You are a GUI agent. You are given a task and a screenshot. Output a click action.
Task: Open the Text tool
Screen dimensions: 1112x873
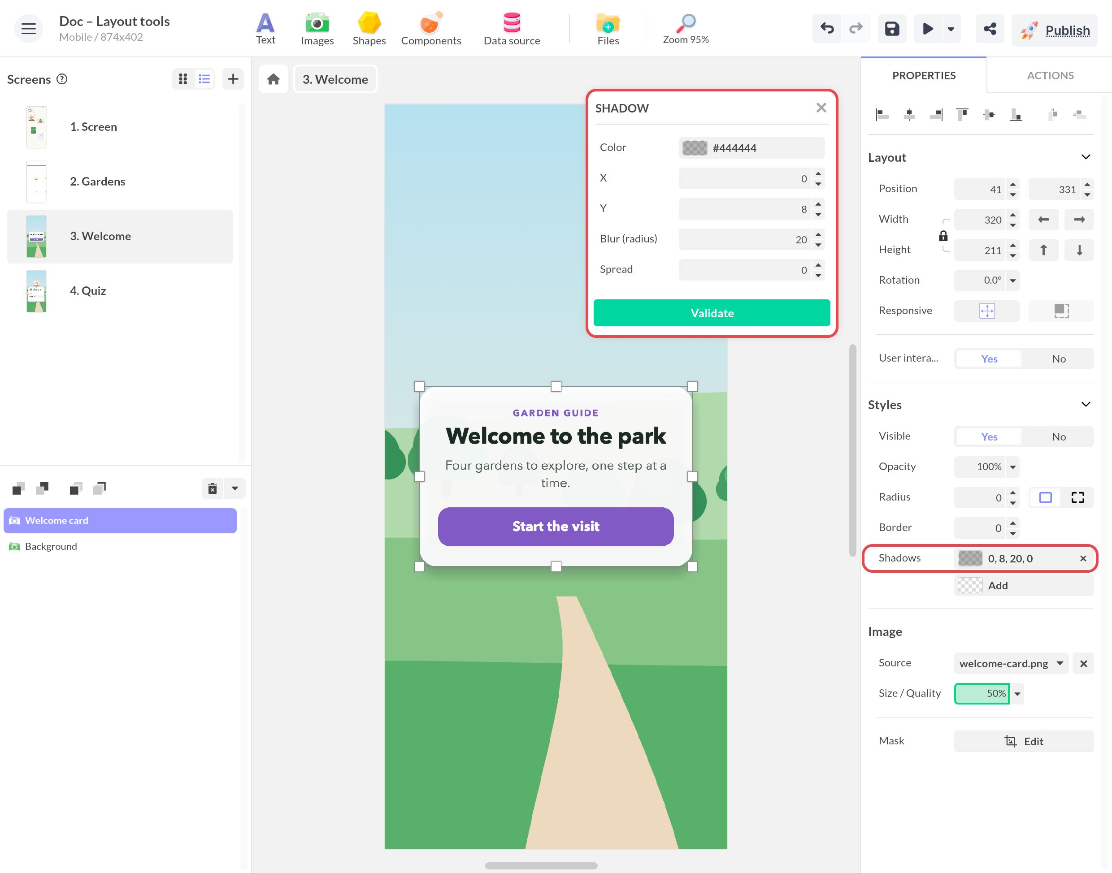(265, 29)
